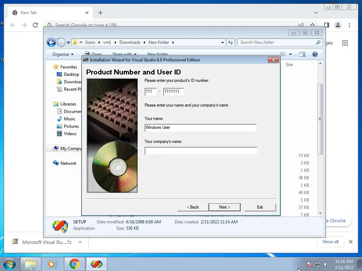
Task: Click Show all downloads
Action: [x=331, y=242]
